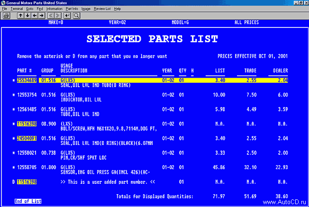Click the asterisk beside part 12553754

pyautogui.click(x=14, y=95)
